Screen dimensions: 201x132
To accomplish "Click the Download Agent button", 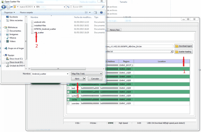I will coord(184,46).
